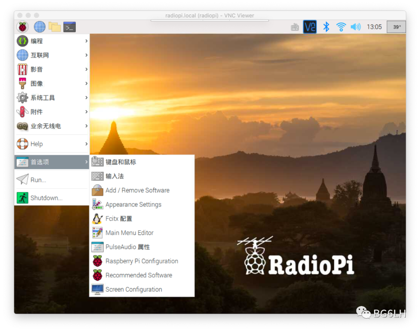Open the 编程 programming menu
This screenshot has height=331, width=420.
(x=52, y=41)
